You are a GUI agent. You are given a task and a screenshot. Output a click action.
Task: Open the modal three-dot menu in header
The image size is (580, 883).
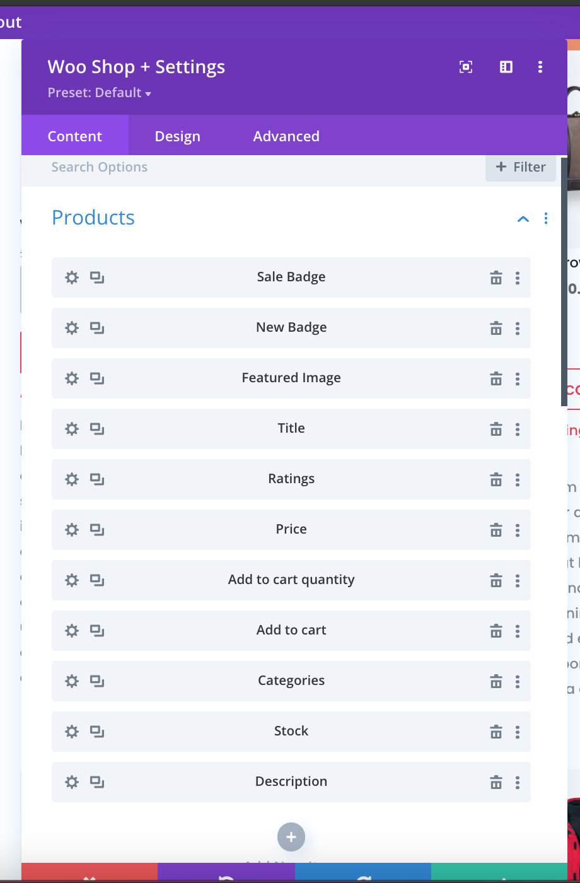540,67
